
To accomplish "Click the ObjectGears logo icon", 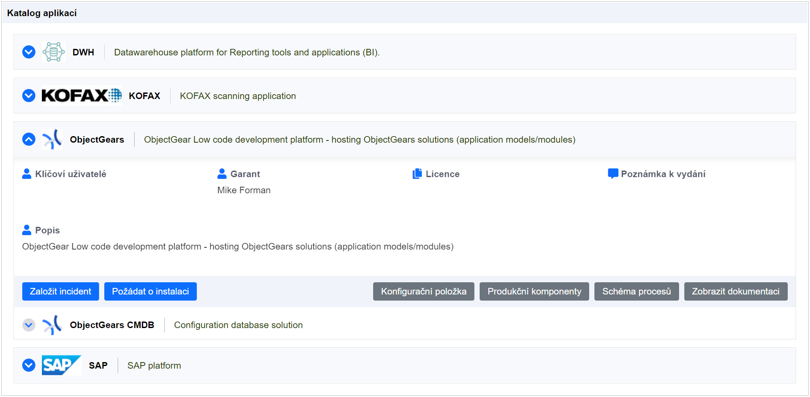I will (52, 140).
